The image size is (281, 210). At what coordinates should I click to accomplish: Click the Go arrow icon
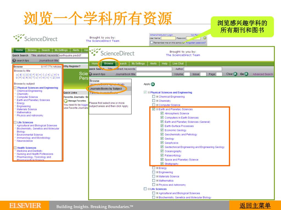click(x=246, y=74)
